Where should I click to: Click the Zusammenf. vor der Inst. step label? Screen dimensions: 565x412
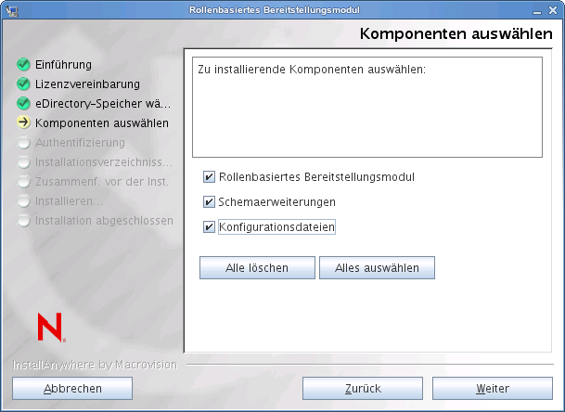(x=102, y=182)
